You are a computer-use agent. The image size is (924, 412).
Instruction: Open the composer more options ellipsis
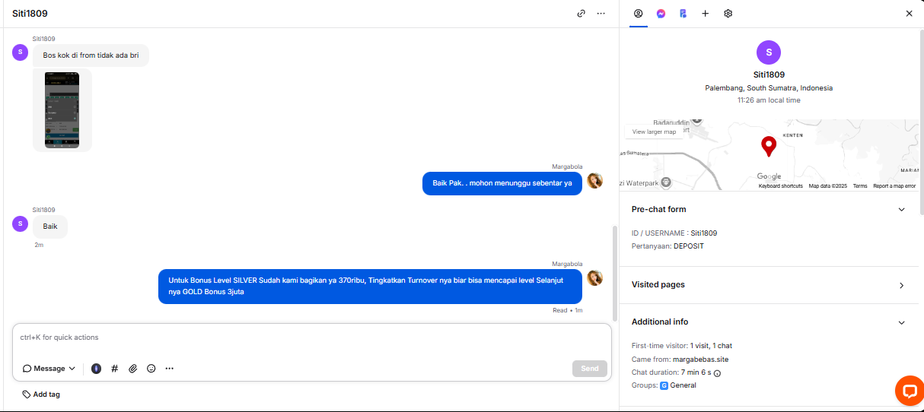click(x=170, y=369)
